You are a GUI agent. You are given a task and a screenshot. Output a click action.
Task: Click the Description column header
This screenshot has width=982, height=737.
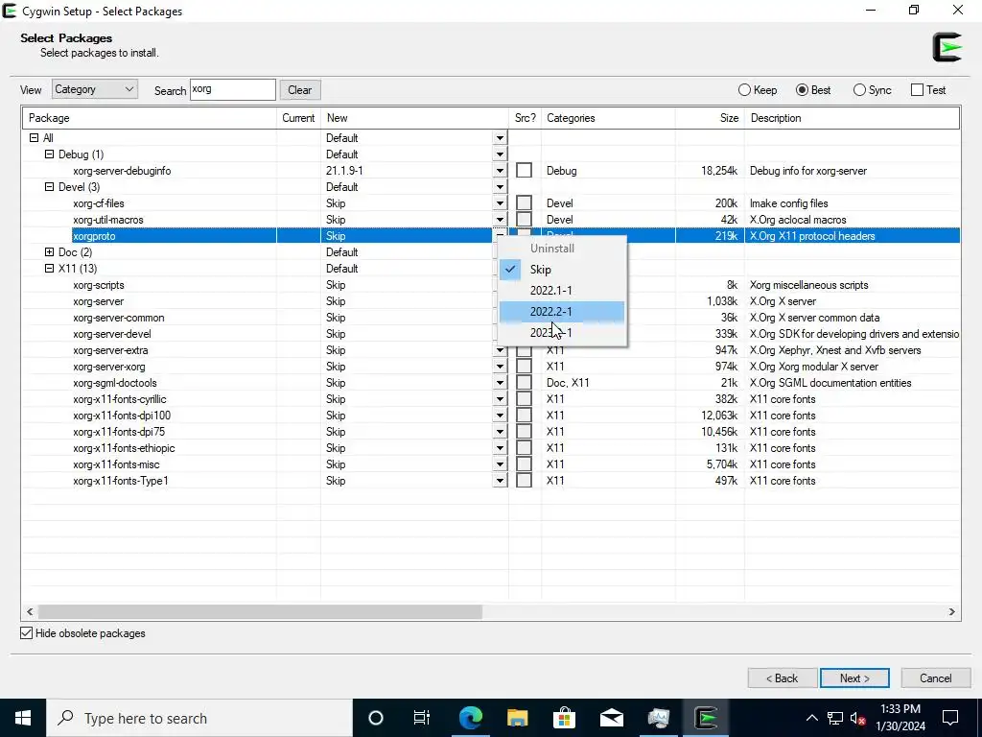[852, 118]
